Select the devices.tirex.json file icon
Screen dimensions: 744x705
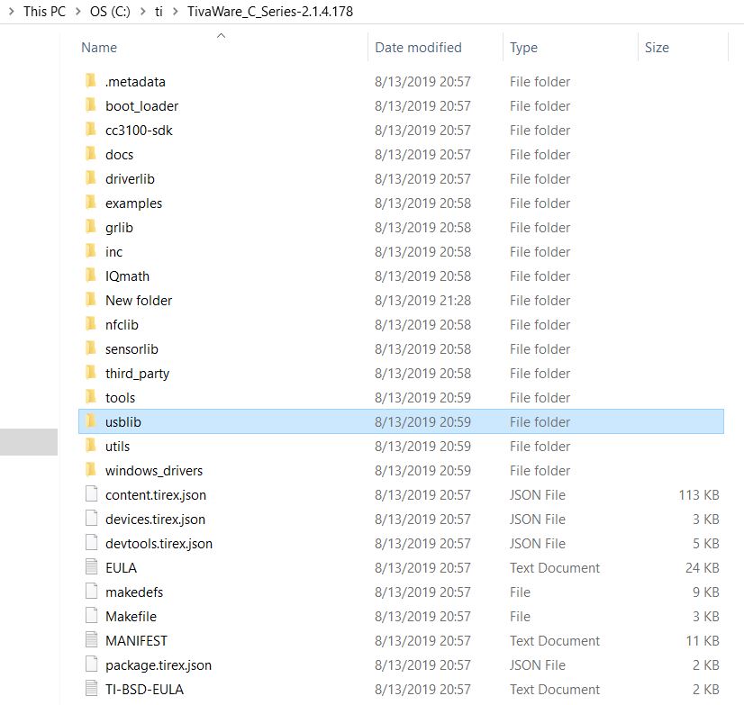click(91, 518)
